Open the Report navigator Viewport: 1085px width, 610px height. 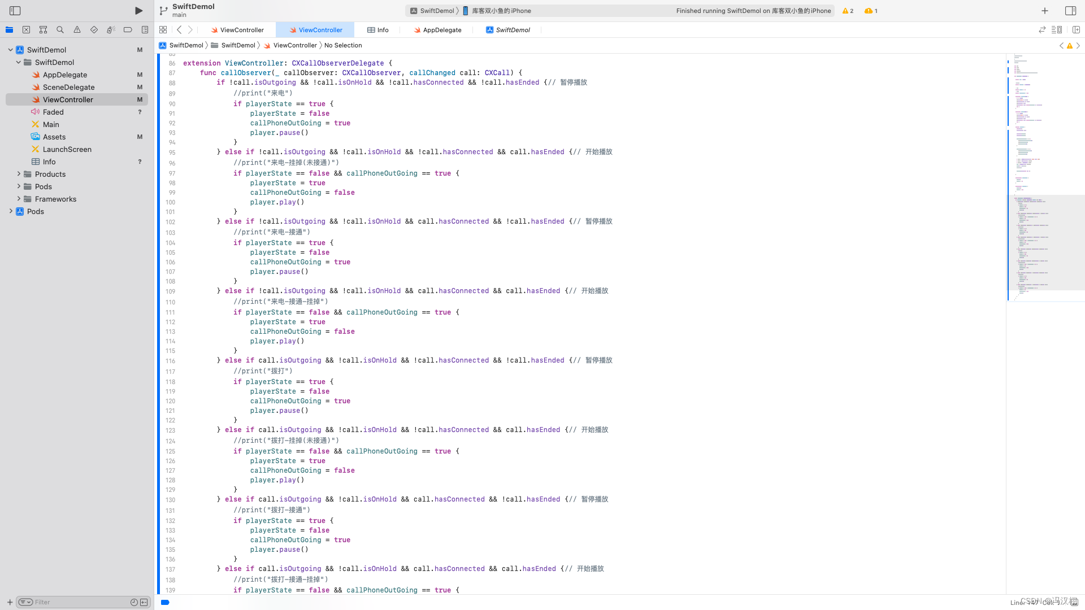(145, 30)
